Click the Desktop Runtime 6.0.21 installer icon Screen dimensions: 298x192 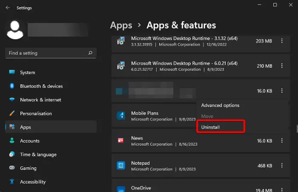121,66
